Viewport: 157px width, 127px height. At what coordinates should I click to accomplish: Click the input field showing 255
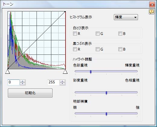(x=53, y=82)
